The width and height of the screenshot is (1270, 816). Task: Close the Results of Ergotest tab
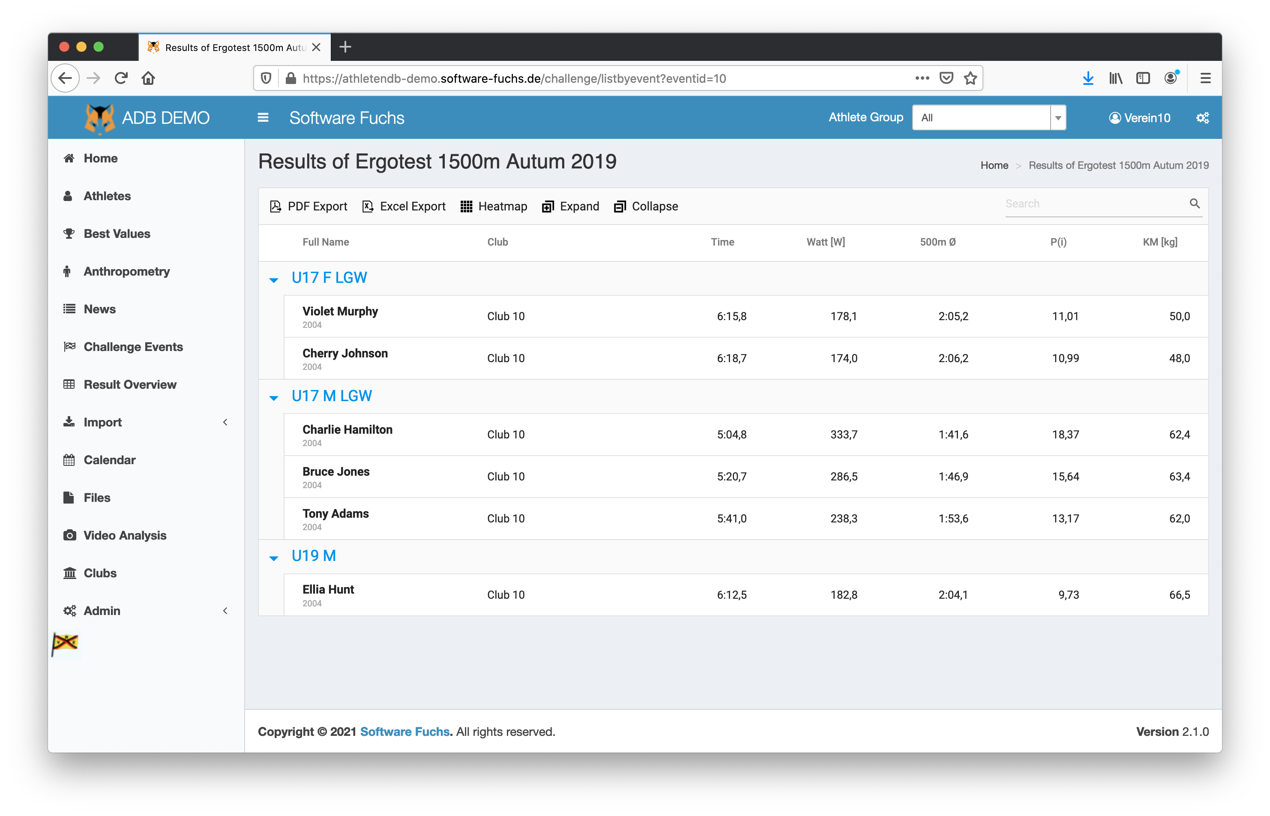click(316, 47)
